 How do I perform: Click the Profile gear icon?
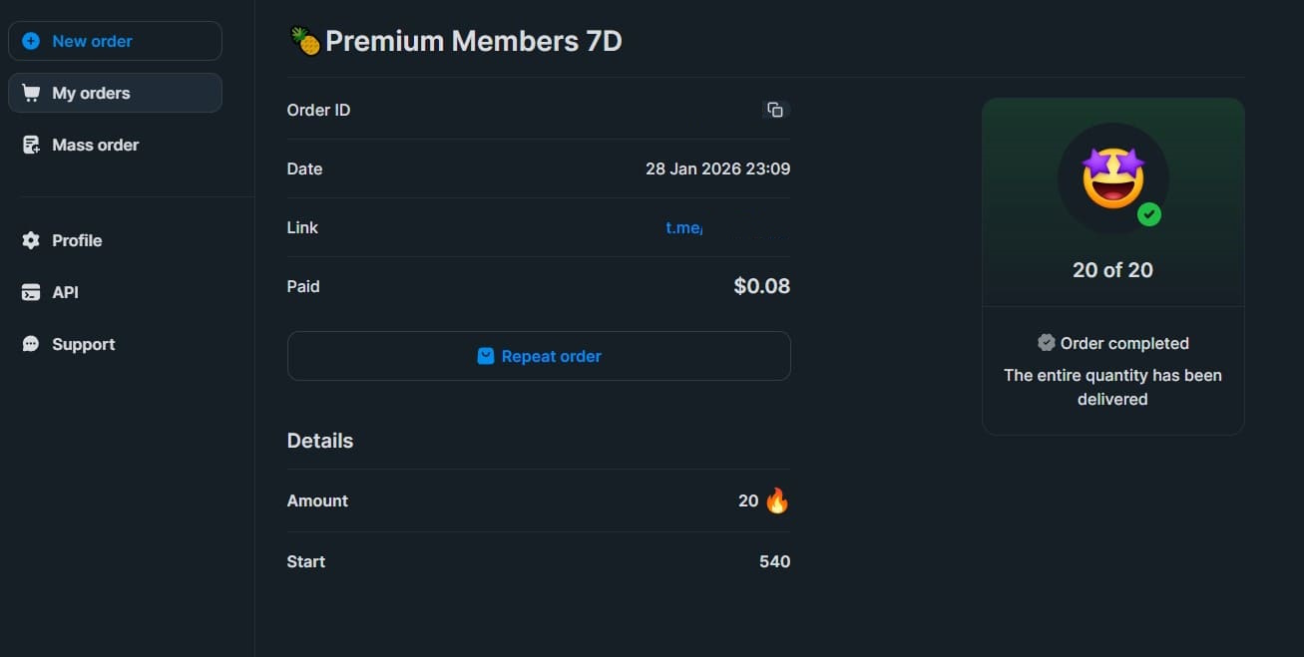[x=31, y=240]
